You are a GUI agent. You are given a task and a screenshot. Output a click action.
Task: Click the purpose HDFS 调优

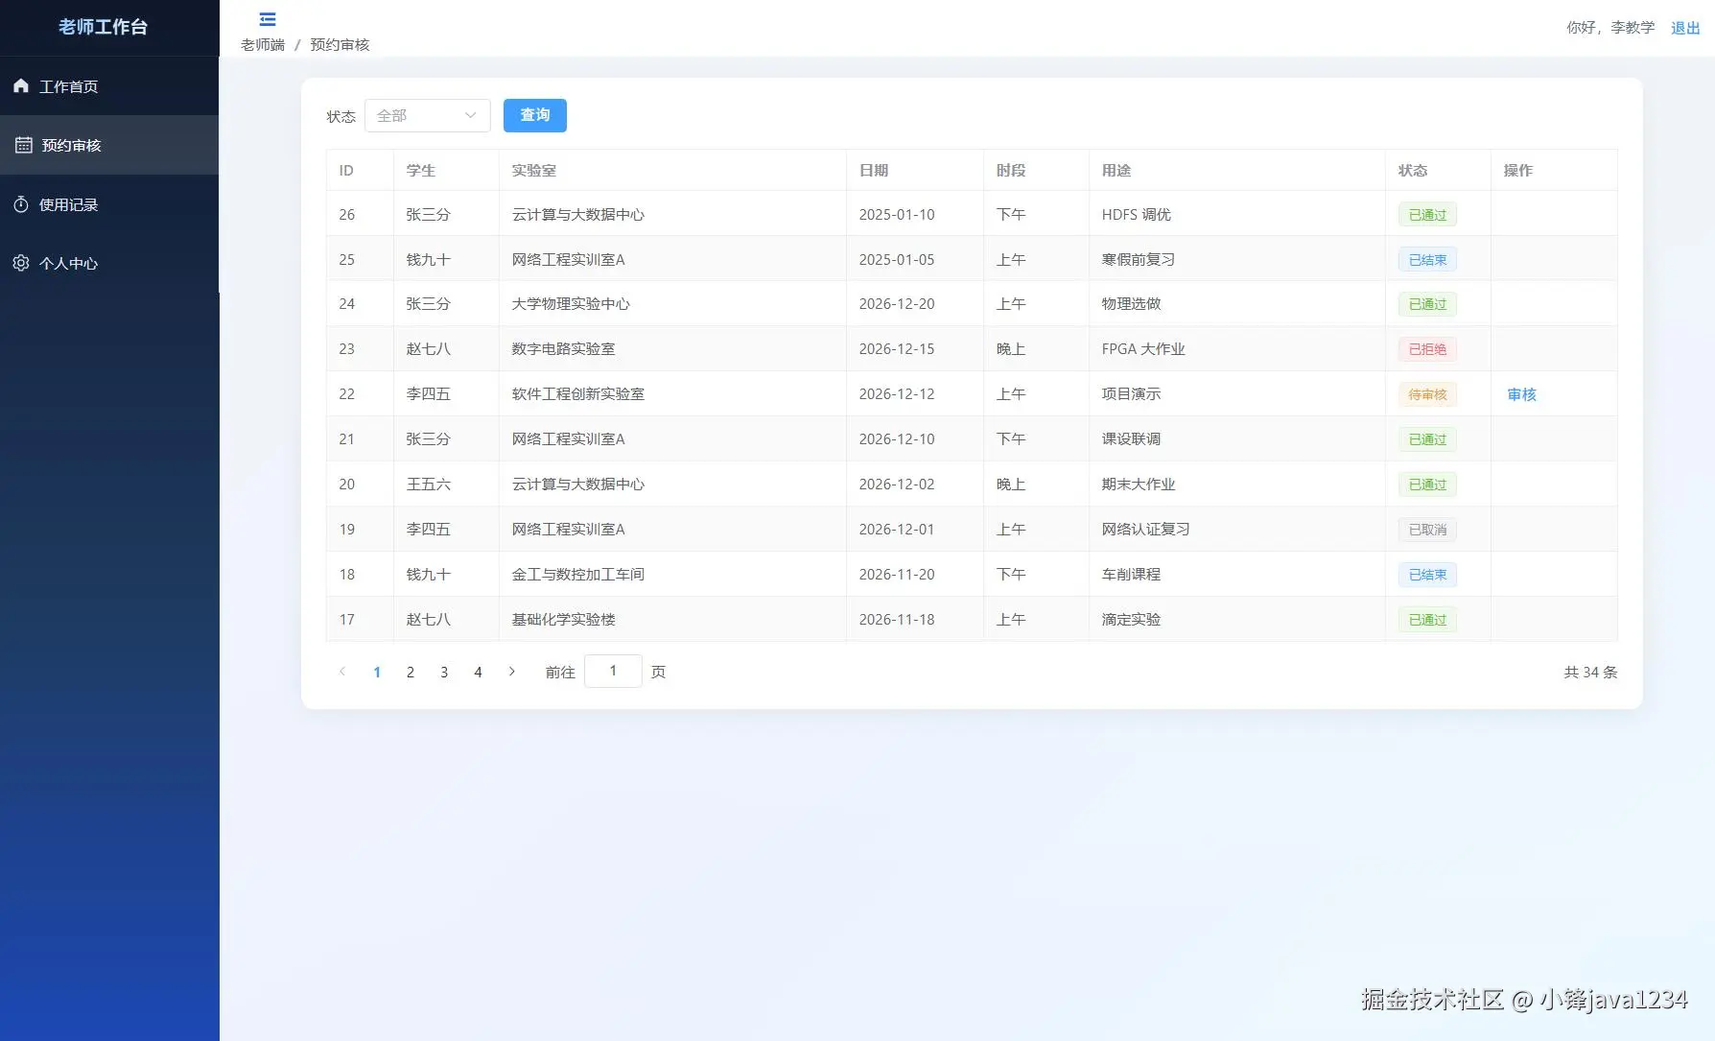click(x=1137, y=215)
